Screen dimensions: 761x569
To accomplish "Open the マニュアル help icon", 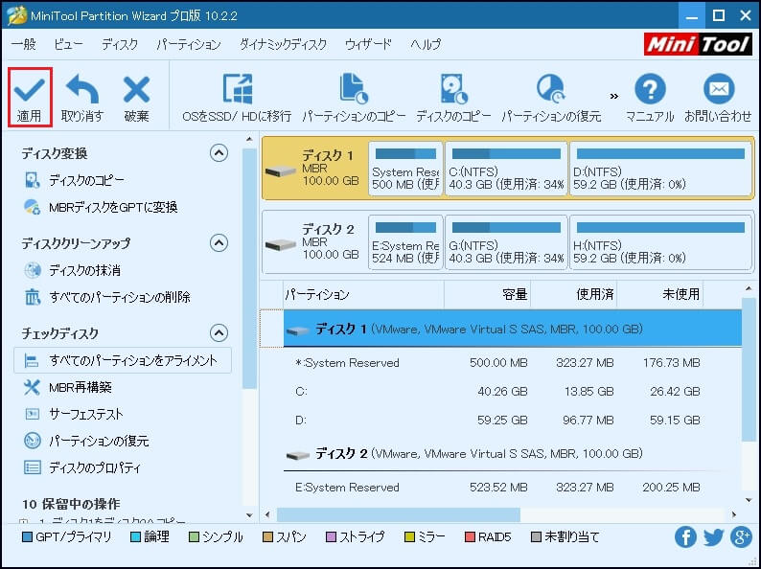I will (650, 89).
